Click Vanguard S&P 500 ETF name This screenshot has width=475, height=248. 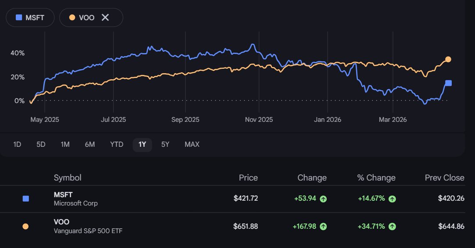pos(88,231)
